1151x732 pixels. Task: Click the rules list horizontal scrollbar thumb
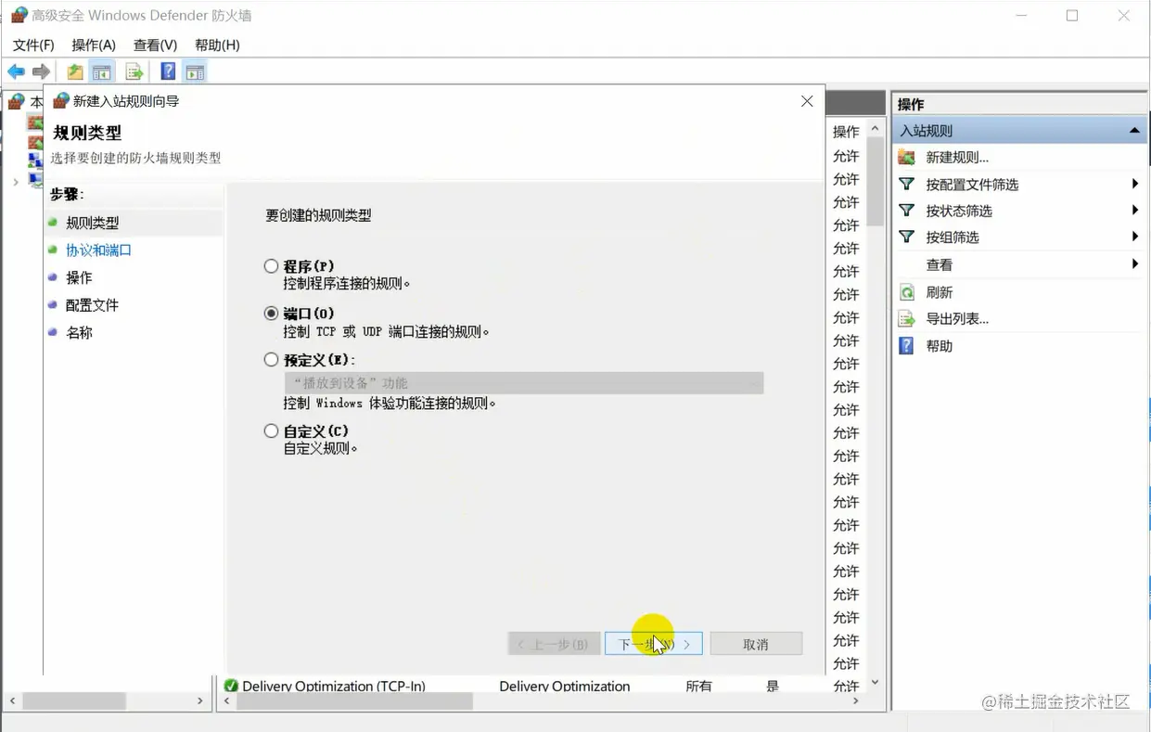[355, 701]
